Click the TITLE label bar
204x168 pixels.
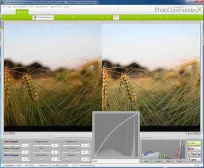click(x=11, y=133)
